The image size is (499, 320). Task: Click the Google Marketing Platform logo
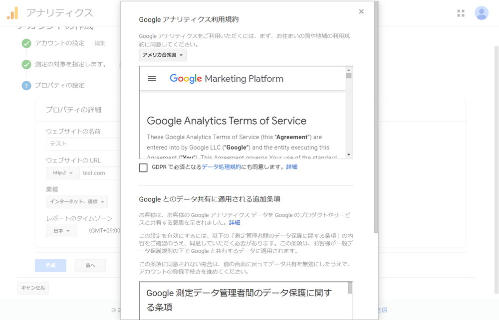(226, 78)
